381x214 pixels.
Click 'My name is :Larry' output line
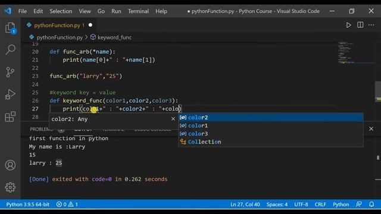click(57, 147)
